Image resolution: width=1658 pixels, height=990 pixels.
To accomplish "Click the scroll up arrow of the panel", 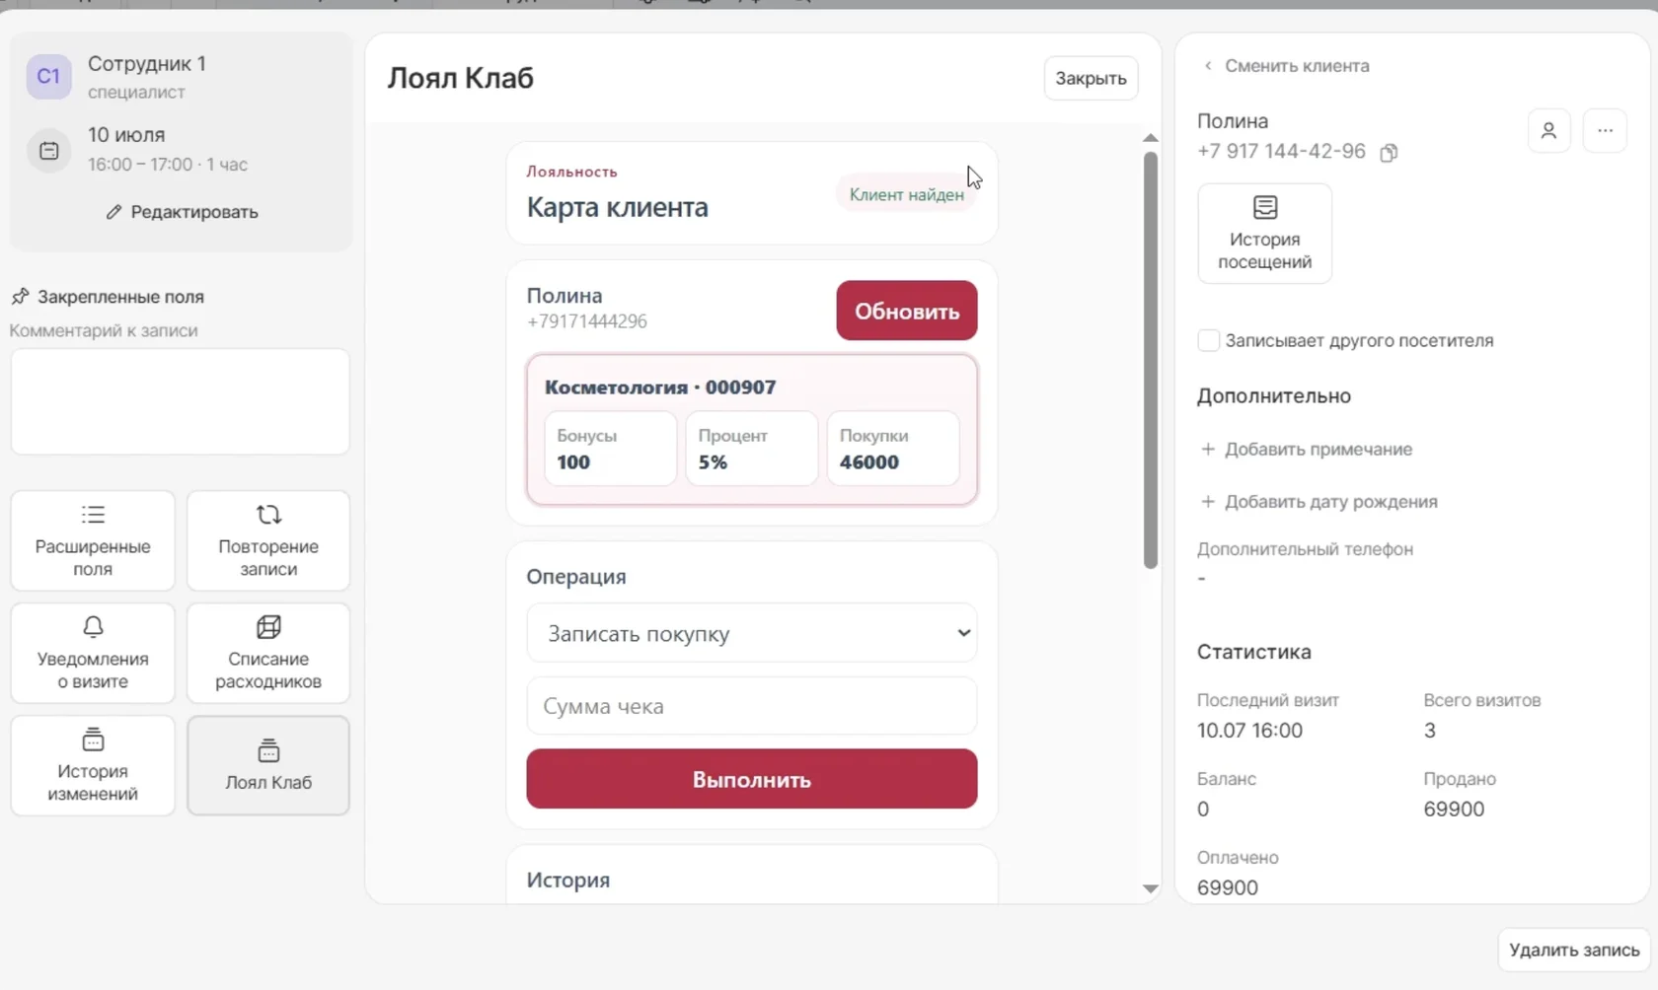I will (x=1151, y=138).
